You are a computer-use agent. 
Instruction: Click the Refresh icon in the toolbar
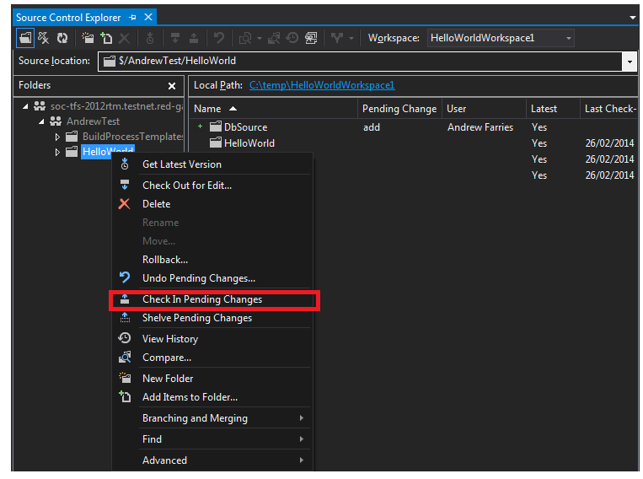pos(62,38)
